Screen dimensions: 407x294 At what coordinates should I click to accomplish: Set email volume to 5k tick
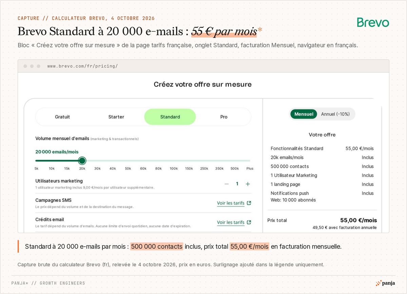[36, 168]
